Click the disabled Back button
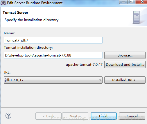 click(49, 116)
